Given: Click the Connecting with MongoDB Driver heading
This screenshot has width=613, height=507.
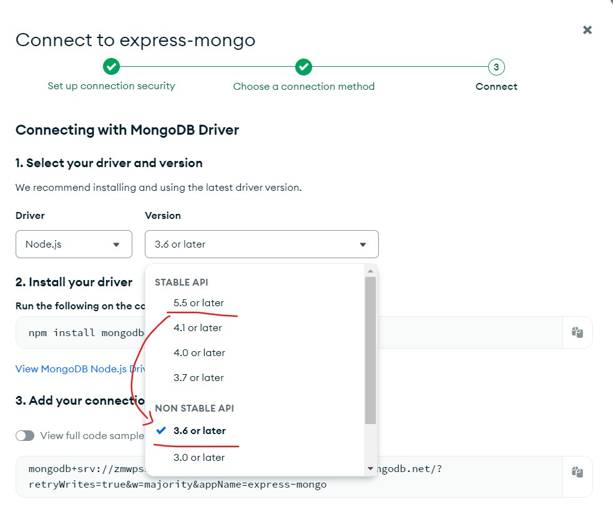Looking at the screenshot, I should pos(127,130).
